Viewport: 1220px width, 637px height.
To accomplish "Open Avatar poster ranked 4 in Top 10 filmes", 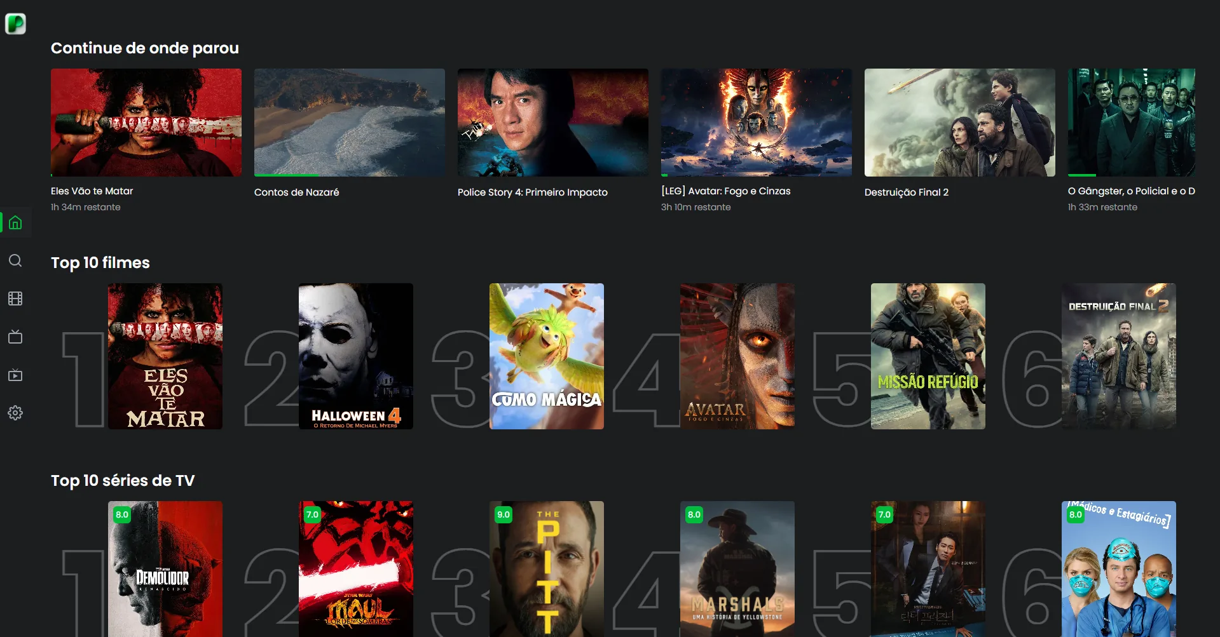I will 737,356.
